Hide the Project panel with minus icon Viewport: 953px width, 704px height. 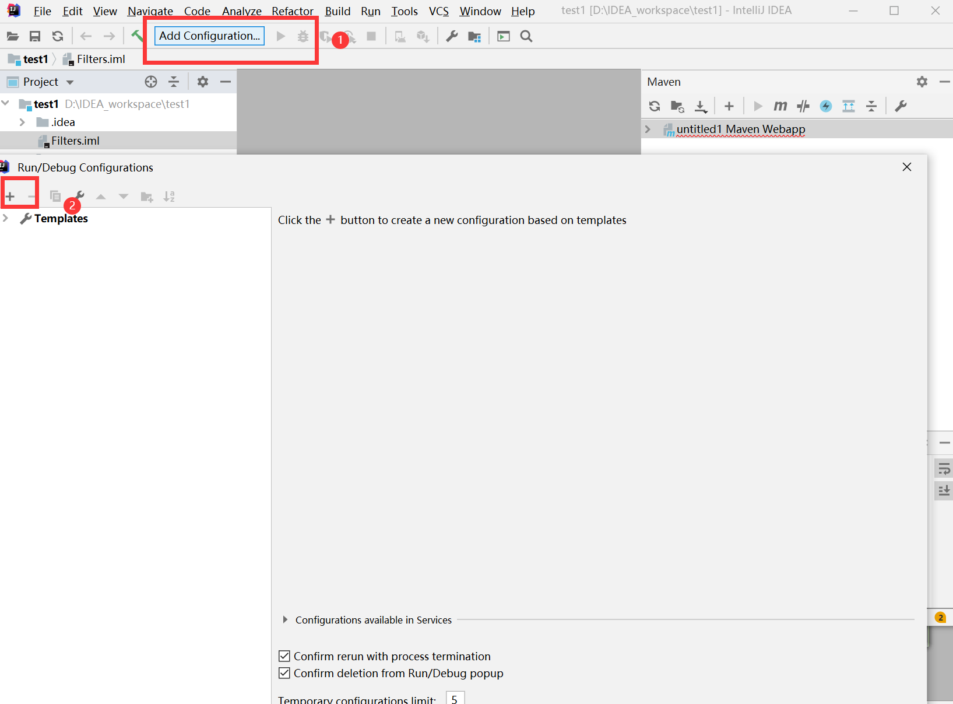[226, 82]
